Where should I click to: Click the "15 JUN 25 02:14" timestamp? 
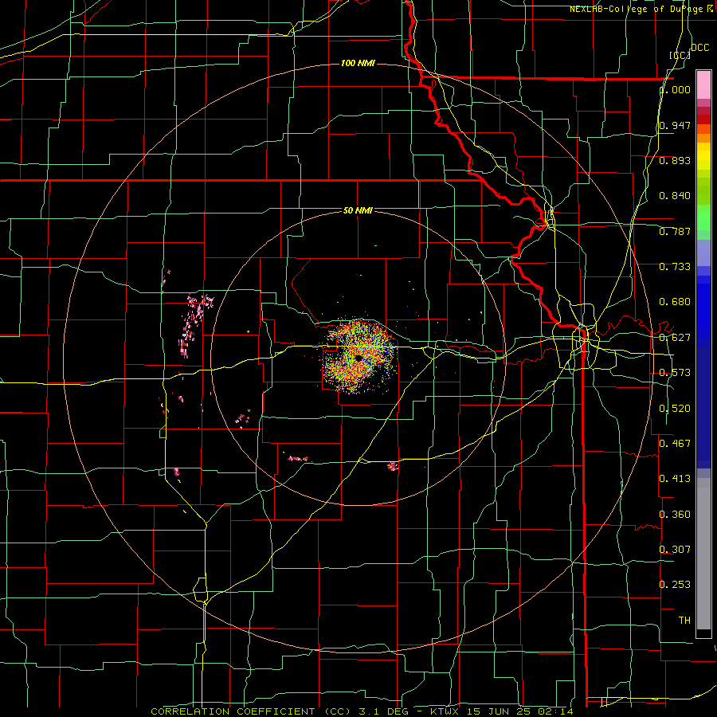click(x=520, y=711)
